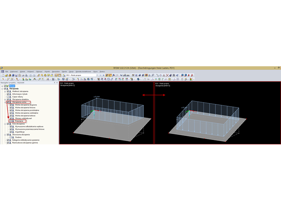
Task: Click the dark globe icon in second toolbar
Action: tap(138, 79)
